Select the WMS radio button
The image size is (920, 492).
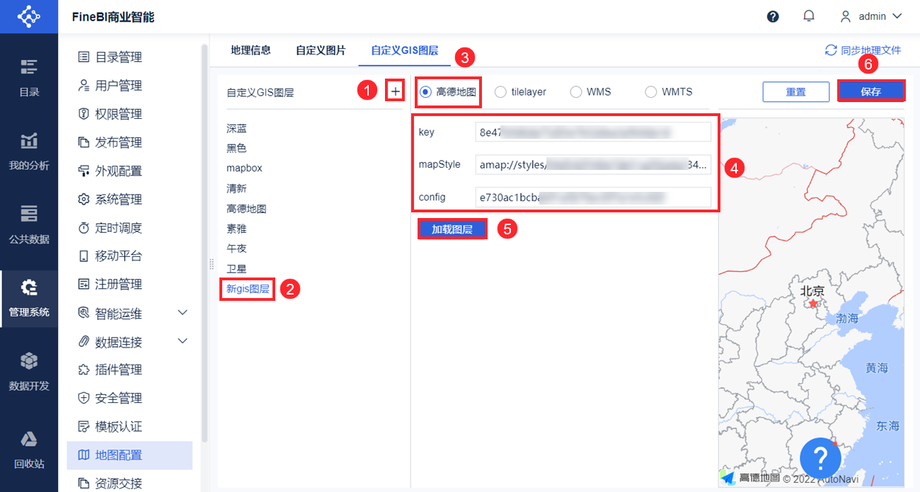click(575, 91)
